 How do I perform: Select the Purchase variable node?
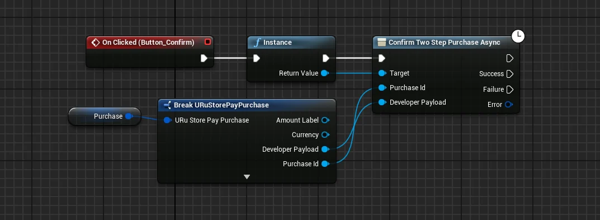point(105,116)
